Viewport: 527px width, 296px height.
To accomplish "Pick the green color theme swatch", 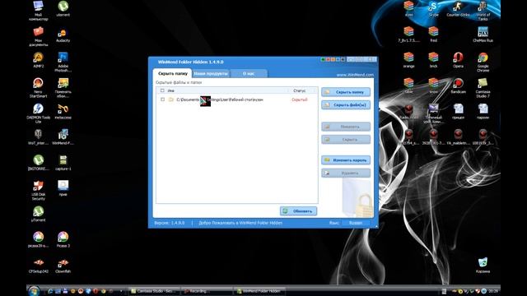I will [323, 59].
